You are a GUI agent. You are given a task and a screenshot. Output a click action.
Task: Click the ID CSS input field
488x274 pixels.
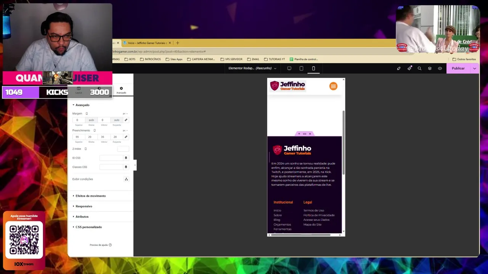click(x=111, y=158)
